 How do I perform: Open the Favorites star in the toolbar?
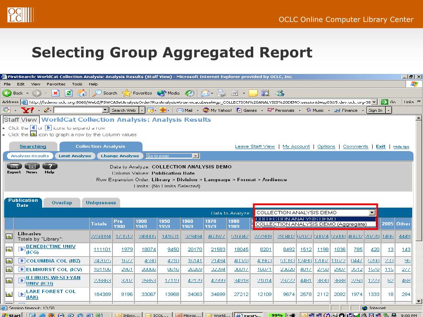click(x=137, y=93)
